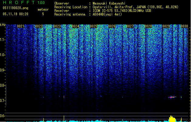Click the kHz axis unit label
This screenshot has height=122, width=191.
pyautogui.click(x=3, y=25)
